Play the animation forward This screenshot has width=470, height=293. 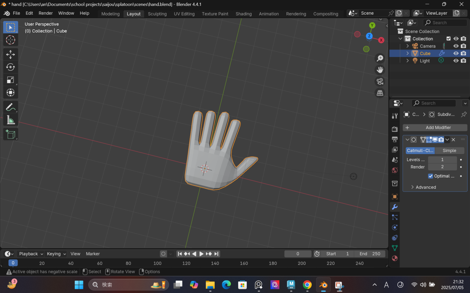point(202,254)
